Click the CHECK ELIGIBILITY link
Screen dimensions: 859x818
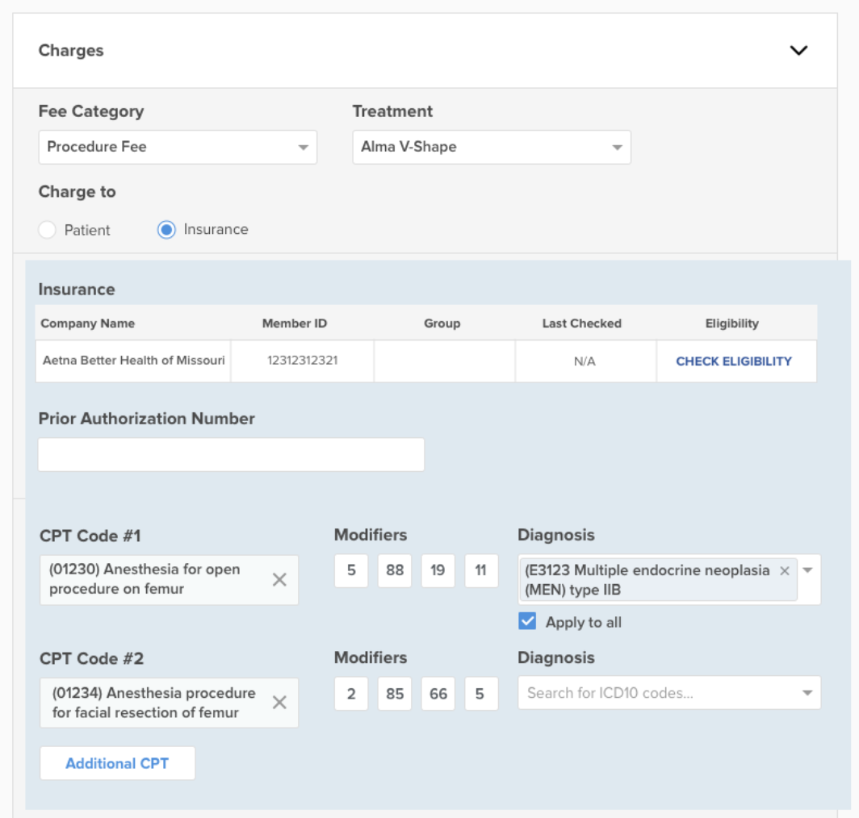point(734,361)
